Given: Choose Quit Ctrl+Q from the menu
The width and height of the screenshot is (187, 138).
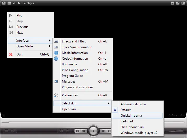Looking at the screenshot, I should coord(30,54).
